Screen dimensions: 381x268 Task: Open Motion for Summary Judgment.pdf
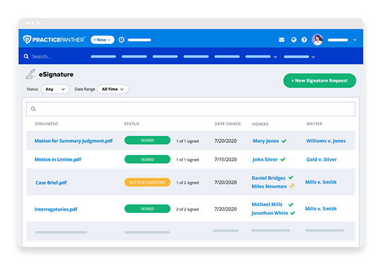tap(73, 141)
